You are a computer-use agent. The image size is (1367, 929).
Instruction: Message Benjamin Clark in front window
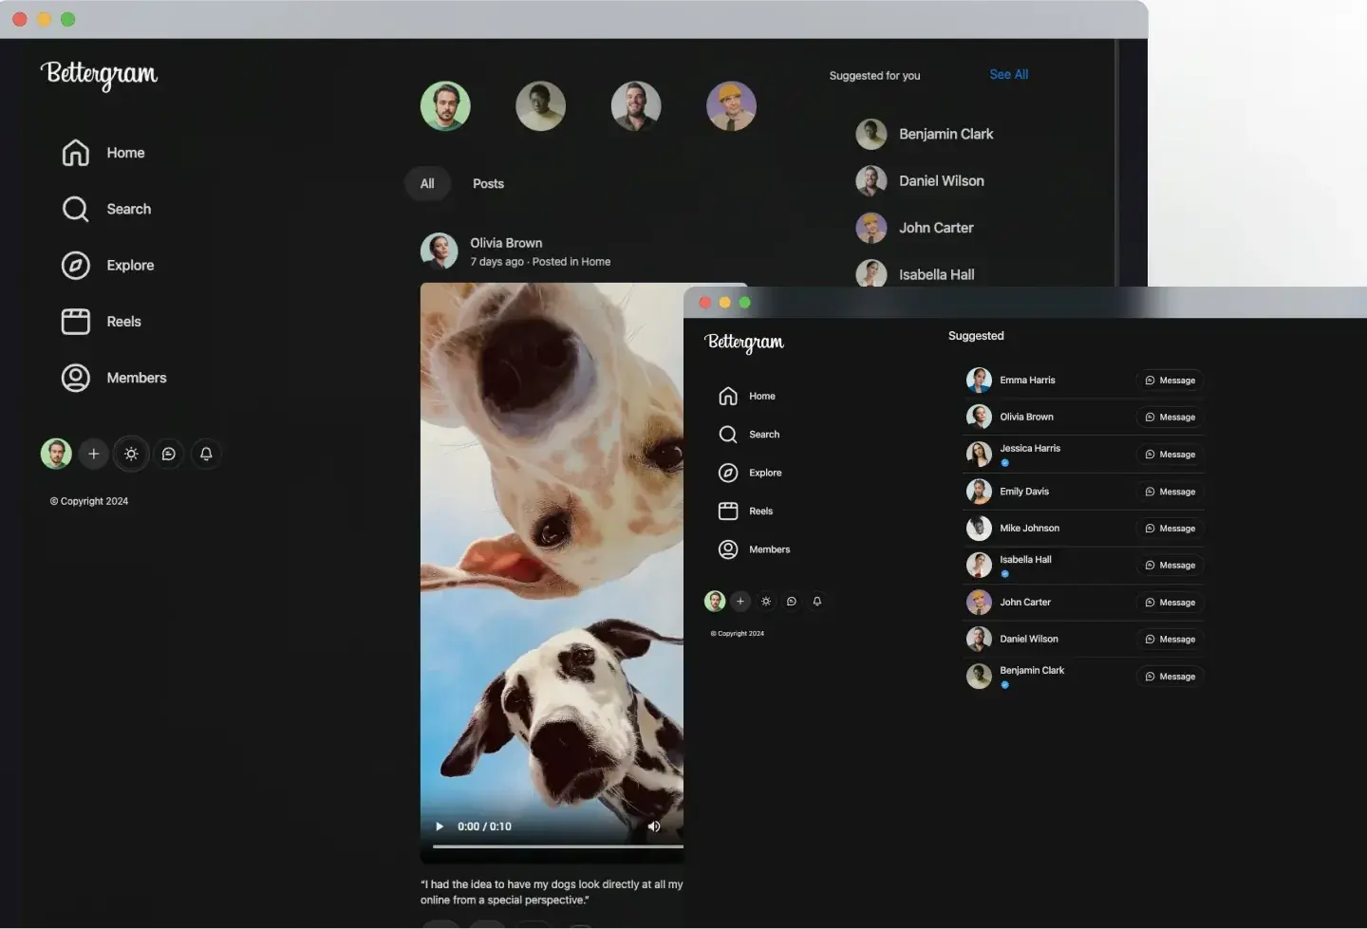click(x=1170, y=677)
